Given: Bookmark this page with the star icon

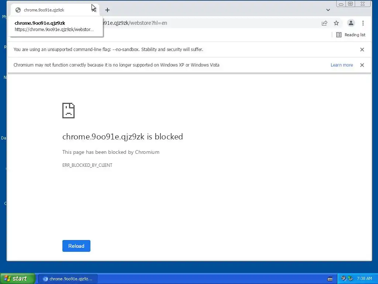Looking at the screenshot, I should (x=336, y=23).
